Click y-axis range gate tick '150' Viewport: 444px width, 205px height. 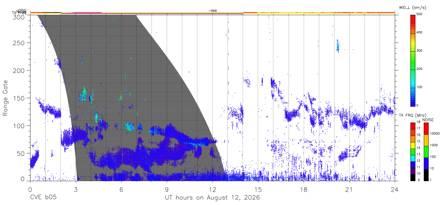click(20, 98)
